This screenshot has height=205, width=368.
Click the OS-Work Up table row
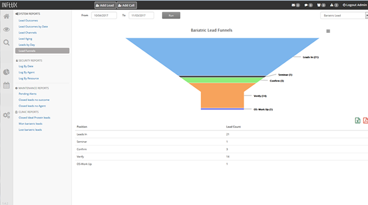pyautogui.click(x=221, y=164)
